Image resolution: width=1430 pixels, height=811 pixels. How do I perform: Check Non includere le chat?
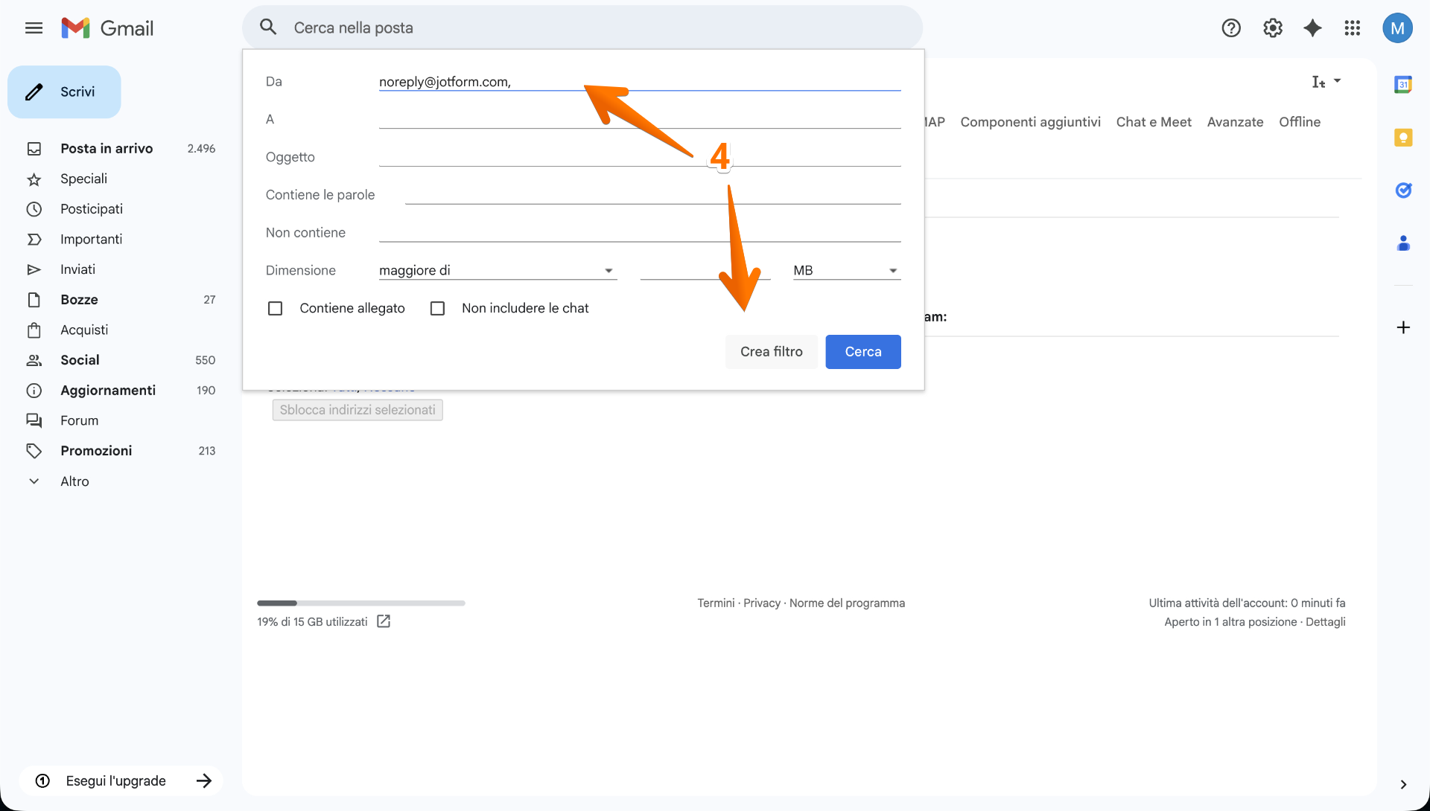tap(437, 308)
